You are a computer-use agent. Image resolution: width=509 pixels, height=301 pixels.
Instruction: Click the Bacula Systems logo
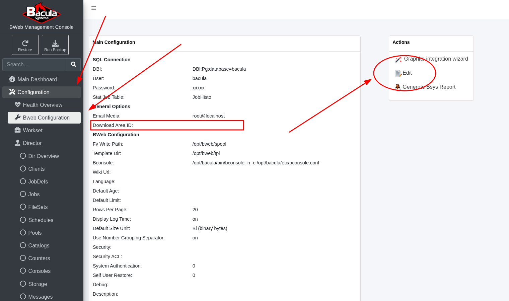coord(42,13)
